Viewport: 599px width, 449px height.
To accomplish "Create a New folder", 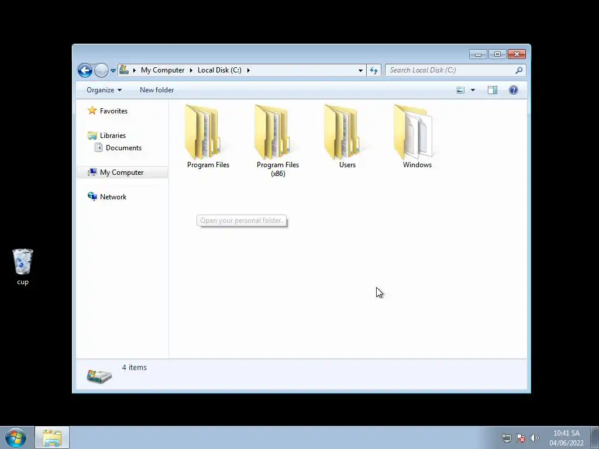I will pos(157,90).
